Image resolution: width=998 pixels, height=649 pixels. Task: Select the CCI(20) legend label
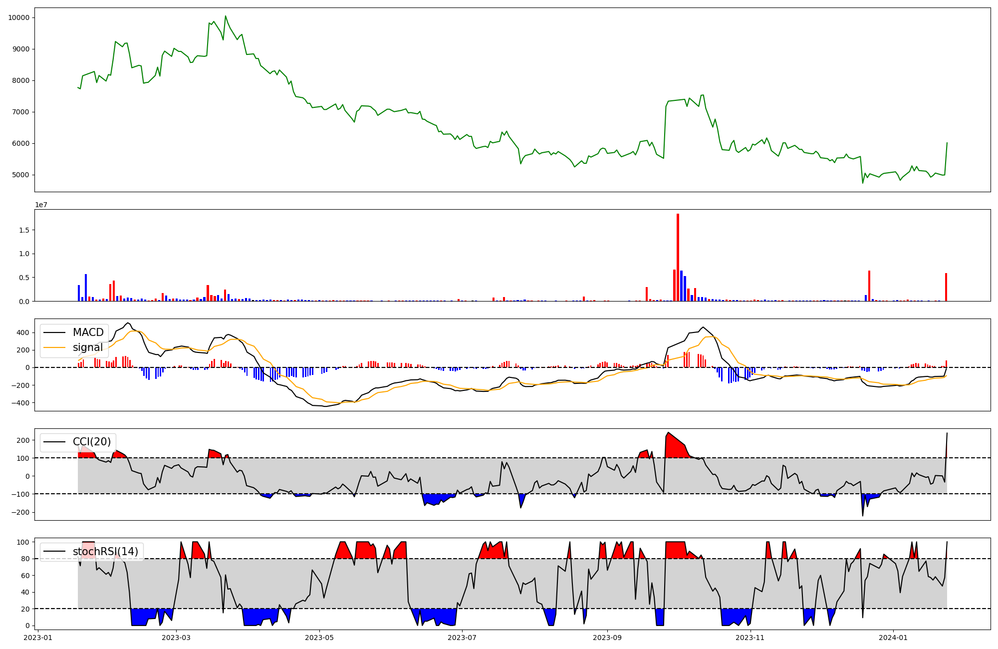(91, 442)
